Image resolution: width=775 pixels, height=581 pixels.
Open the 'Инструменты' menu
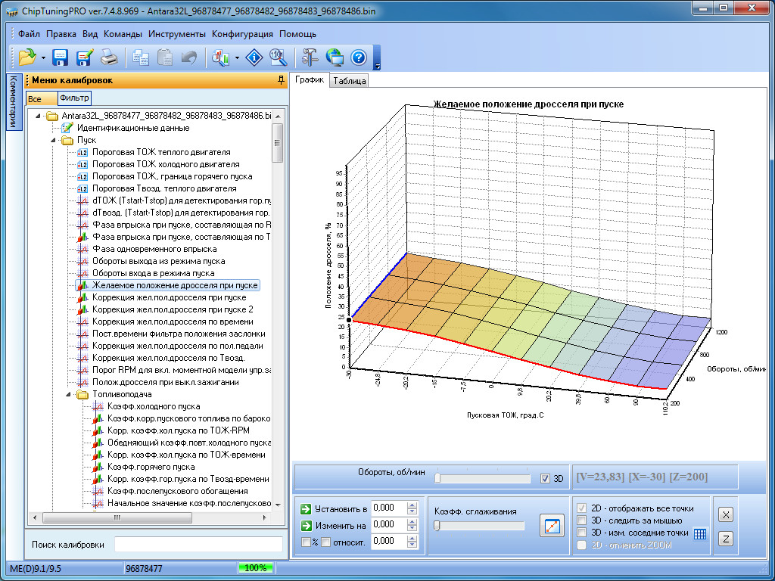[x=176, y=34]
